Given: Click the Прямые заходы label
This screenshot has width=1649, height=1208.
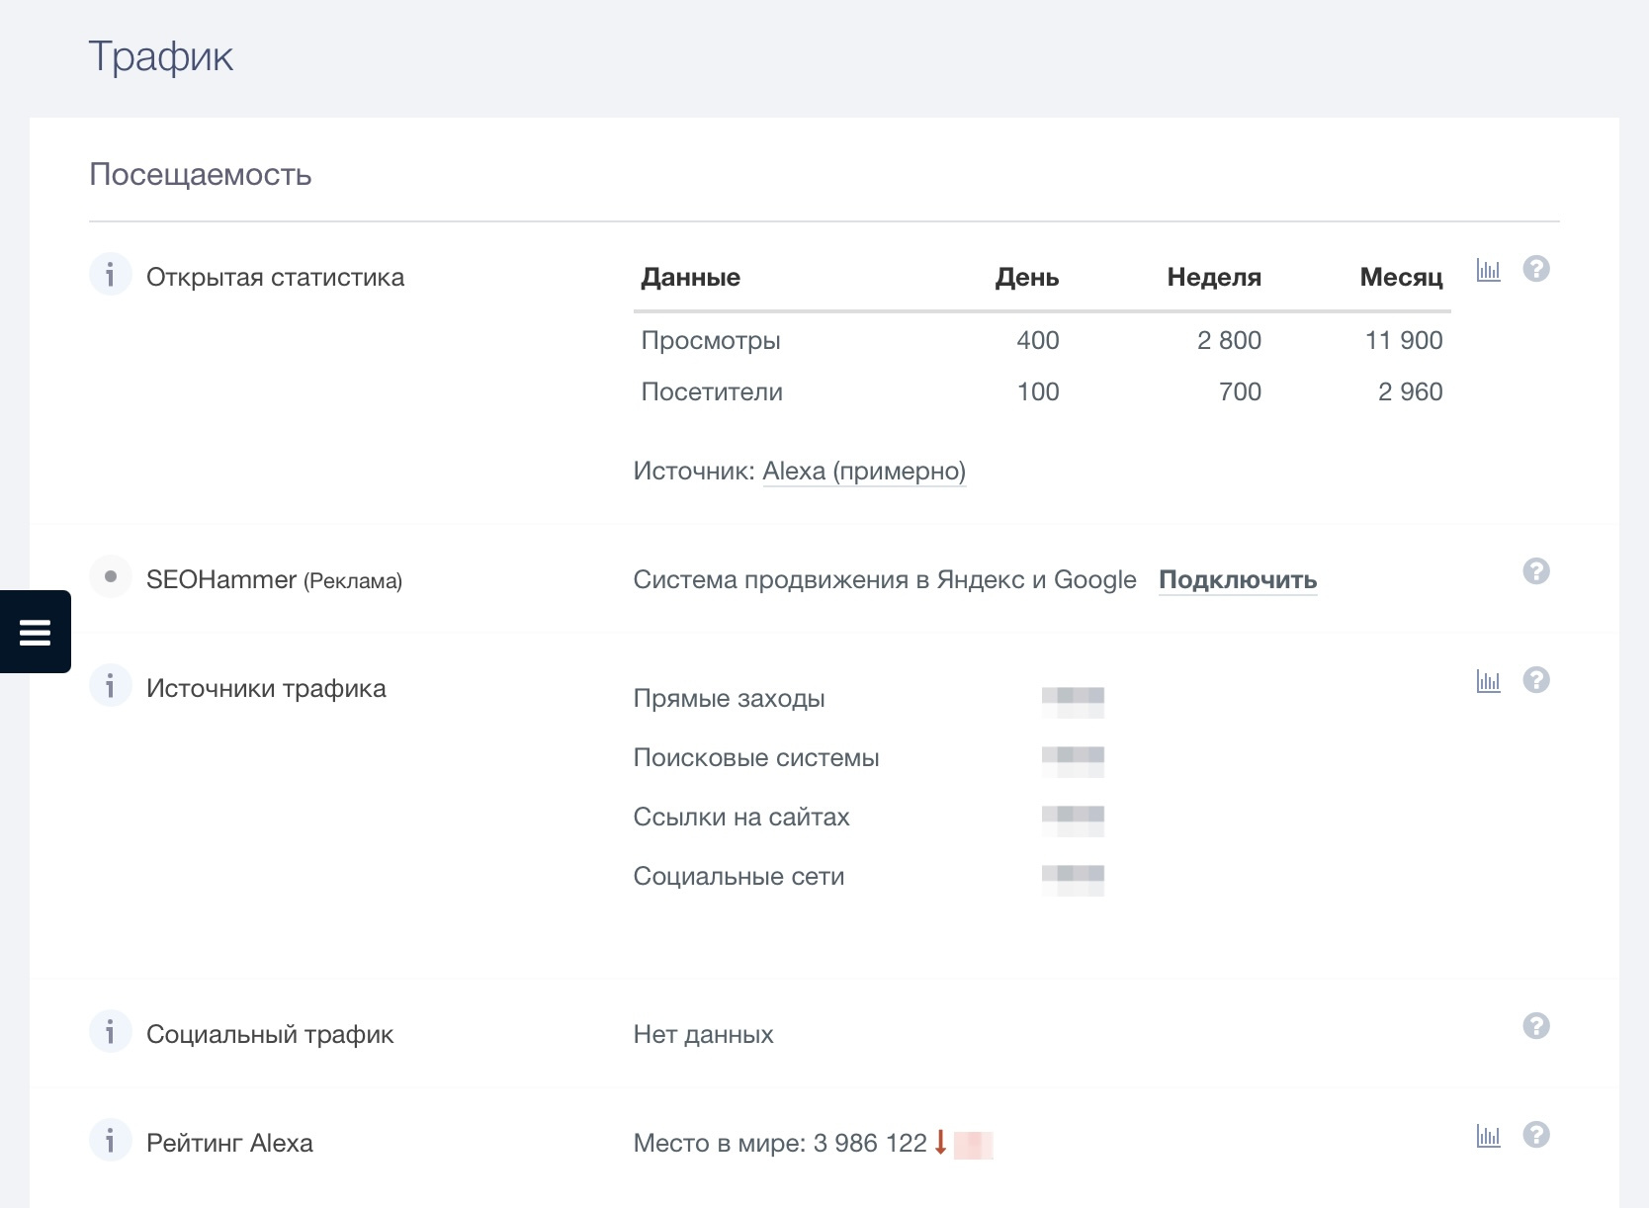Looking at the screenshot, I should tap(729, 698).
